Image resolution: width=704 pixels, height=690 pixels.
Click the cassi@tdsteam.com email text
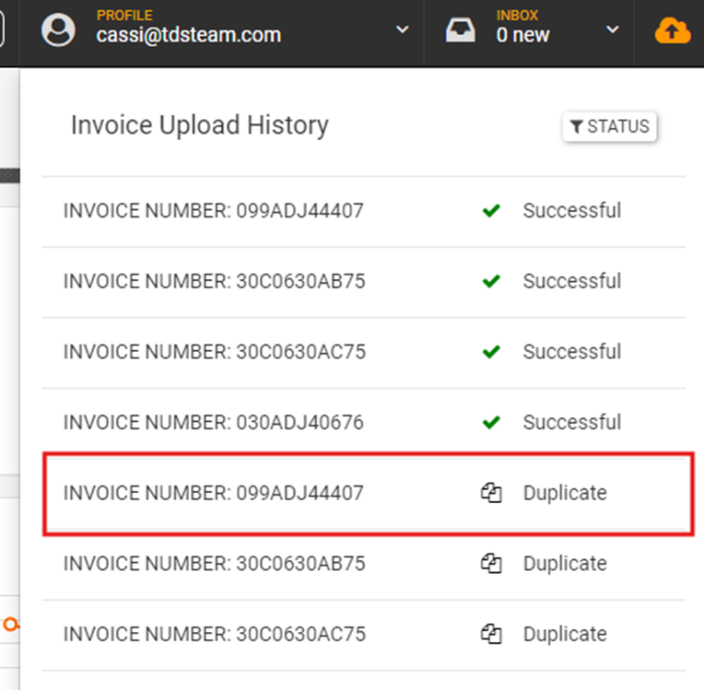189,35
